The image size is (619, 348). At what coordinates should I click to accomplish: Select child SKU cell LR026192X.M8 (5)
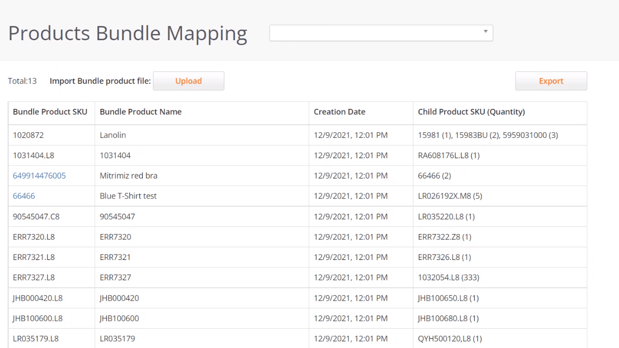(500, 196)
